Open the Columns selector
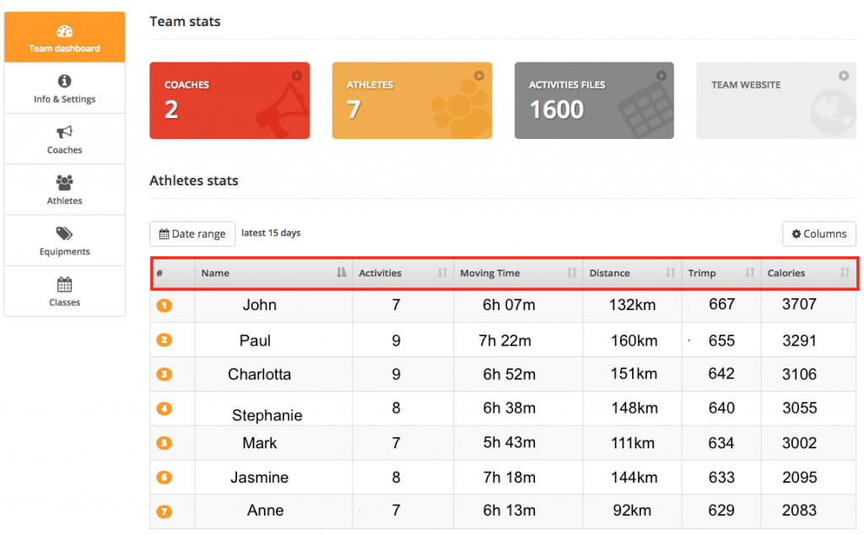Image resolution: width=864 pixels, height=535 pixels. pos(818,233)
